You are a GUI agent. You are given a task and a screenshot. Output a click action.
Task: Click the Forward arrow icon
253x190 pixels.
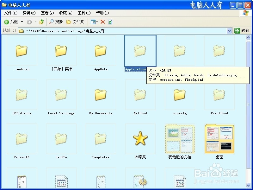click(29, 22)
